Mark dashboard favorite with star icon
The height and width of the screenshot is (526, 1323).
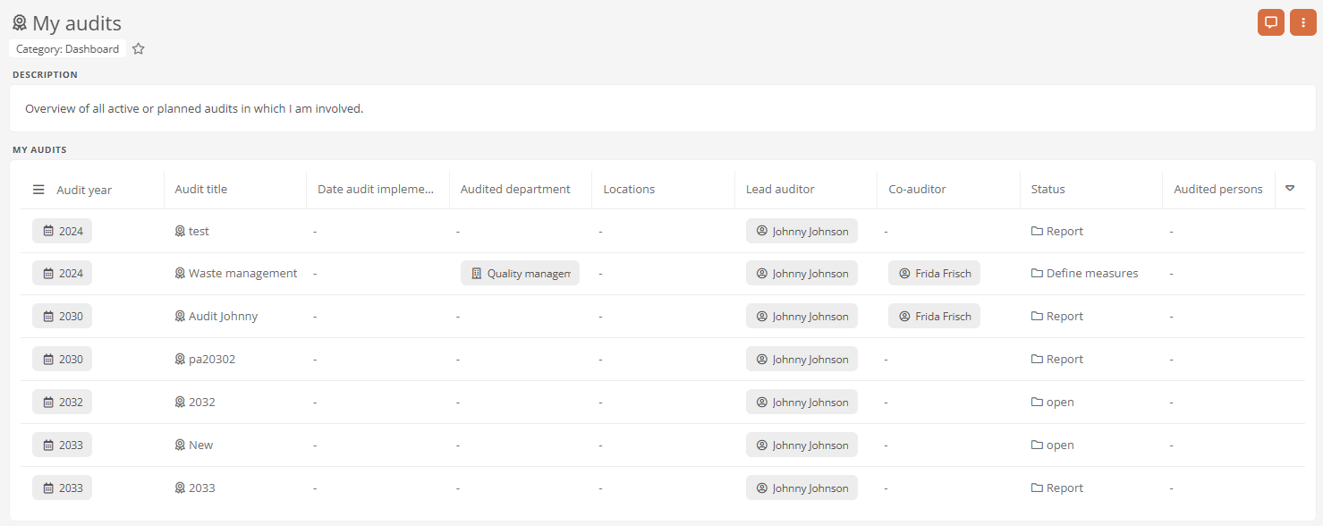coord(139,49)
